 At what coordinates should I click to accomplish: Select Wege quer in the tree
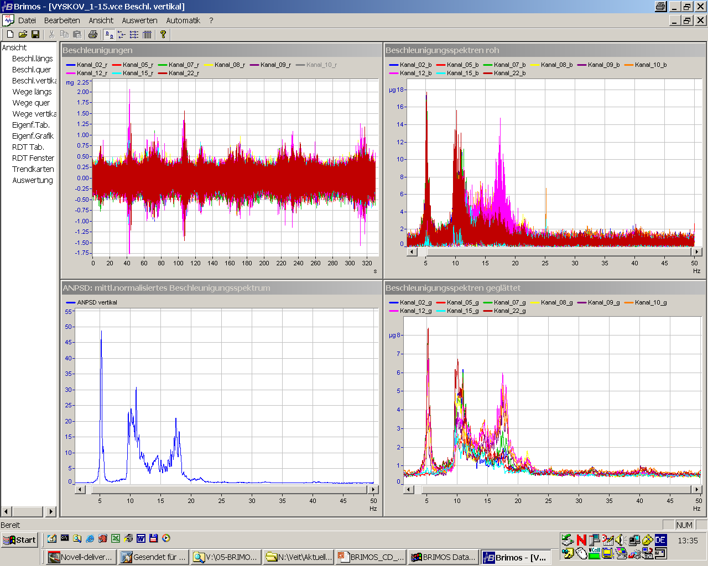point(31,103)
